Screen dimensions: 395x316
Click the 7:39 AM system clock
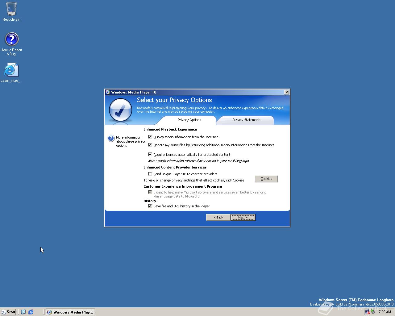pos(385,312)
